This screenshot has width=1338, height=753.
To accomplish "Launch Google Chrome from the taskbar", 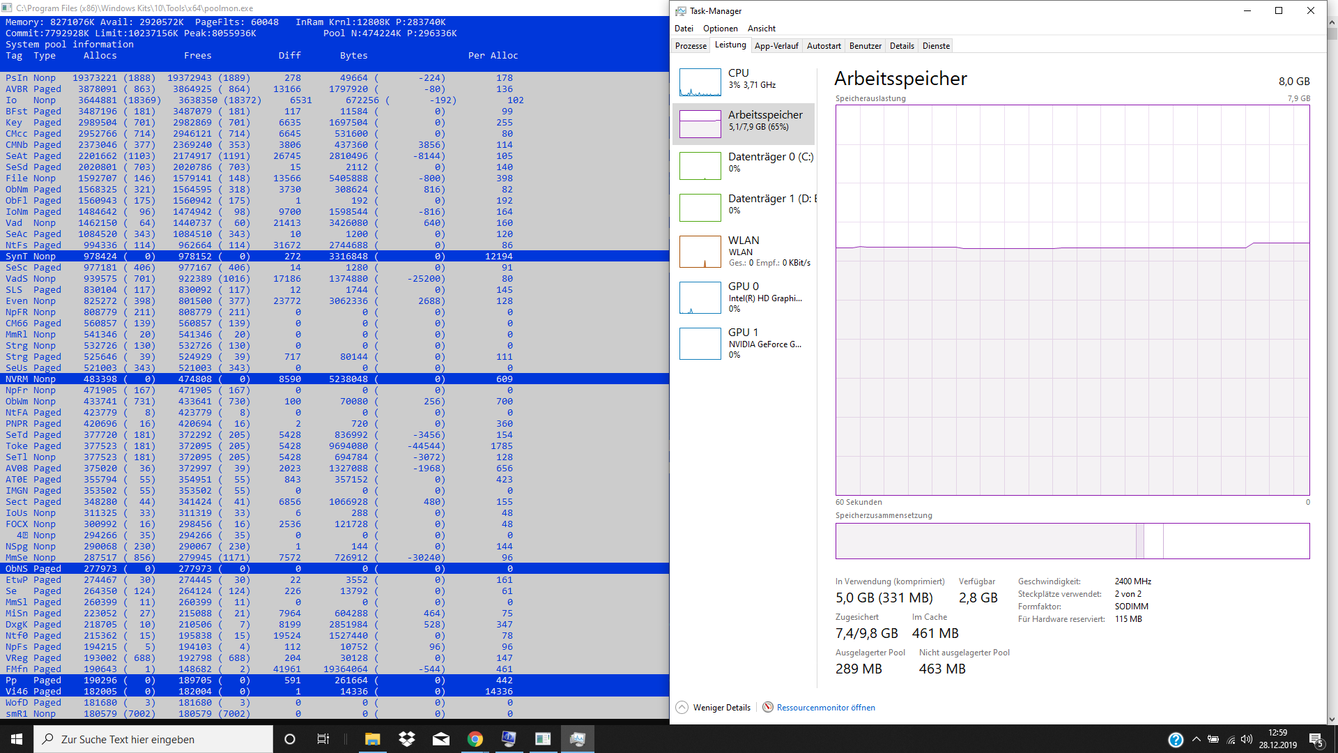I will pyautogui.click(x=475, y=739).
